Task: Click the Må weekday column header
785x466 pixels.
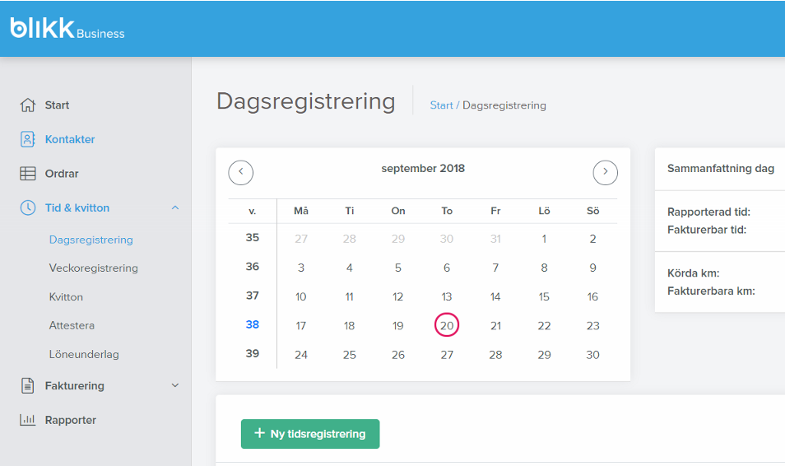Action: tap(301, 211)
